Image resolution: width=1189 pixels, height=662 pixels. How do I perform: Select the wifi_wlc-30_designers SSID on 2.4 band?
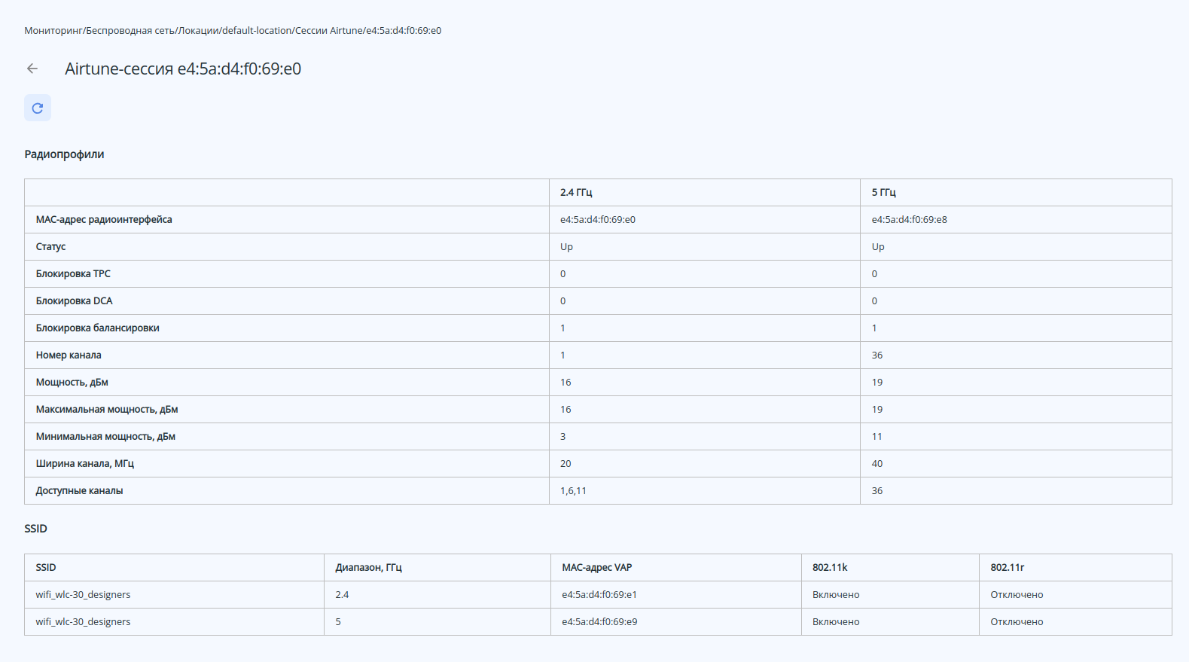click(83, 595)
